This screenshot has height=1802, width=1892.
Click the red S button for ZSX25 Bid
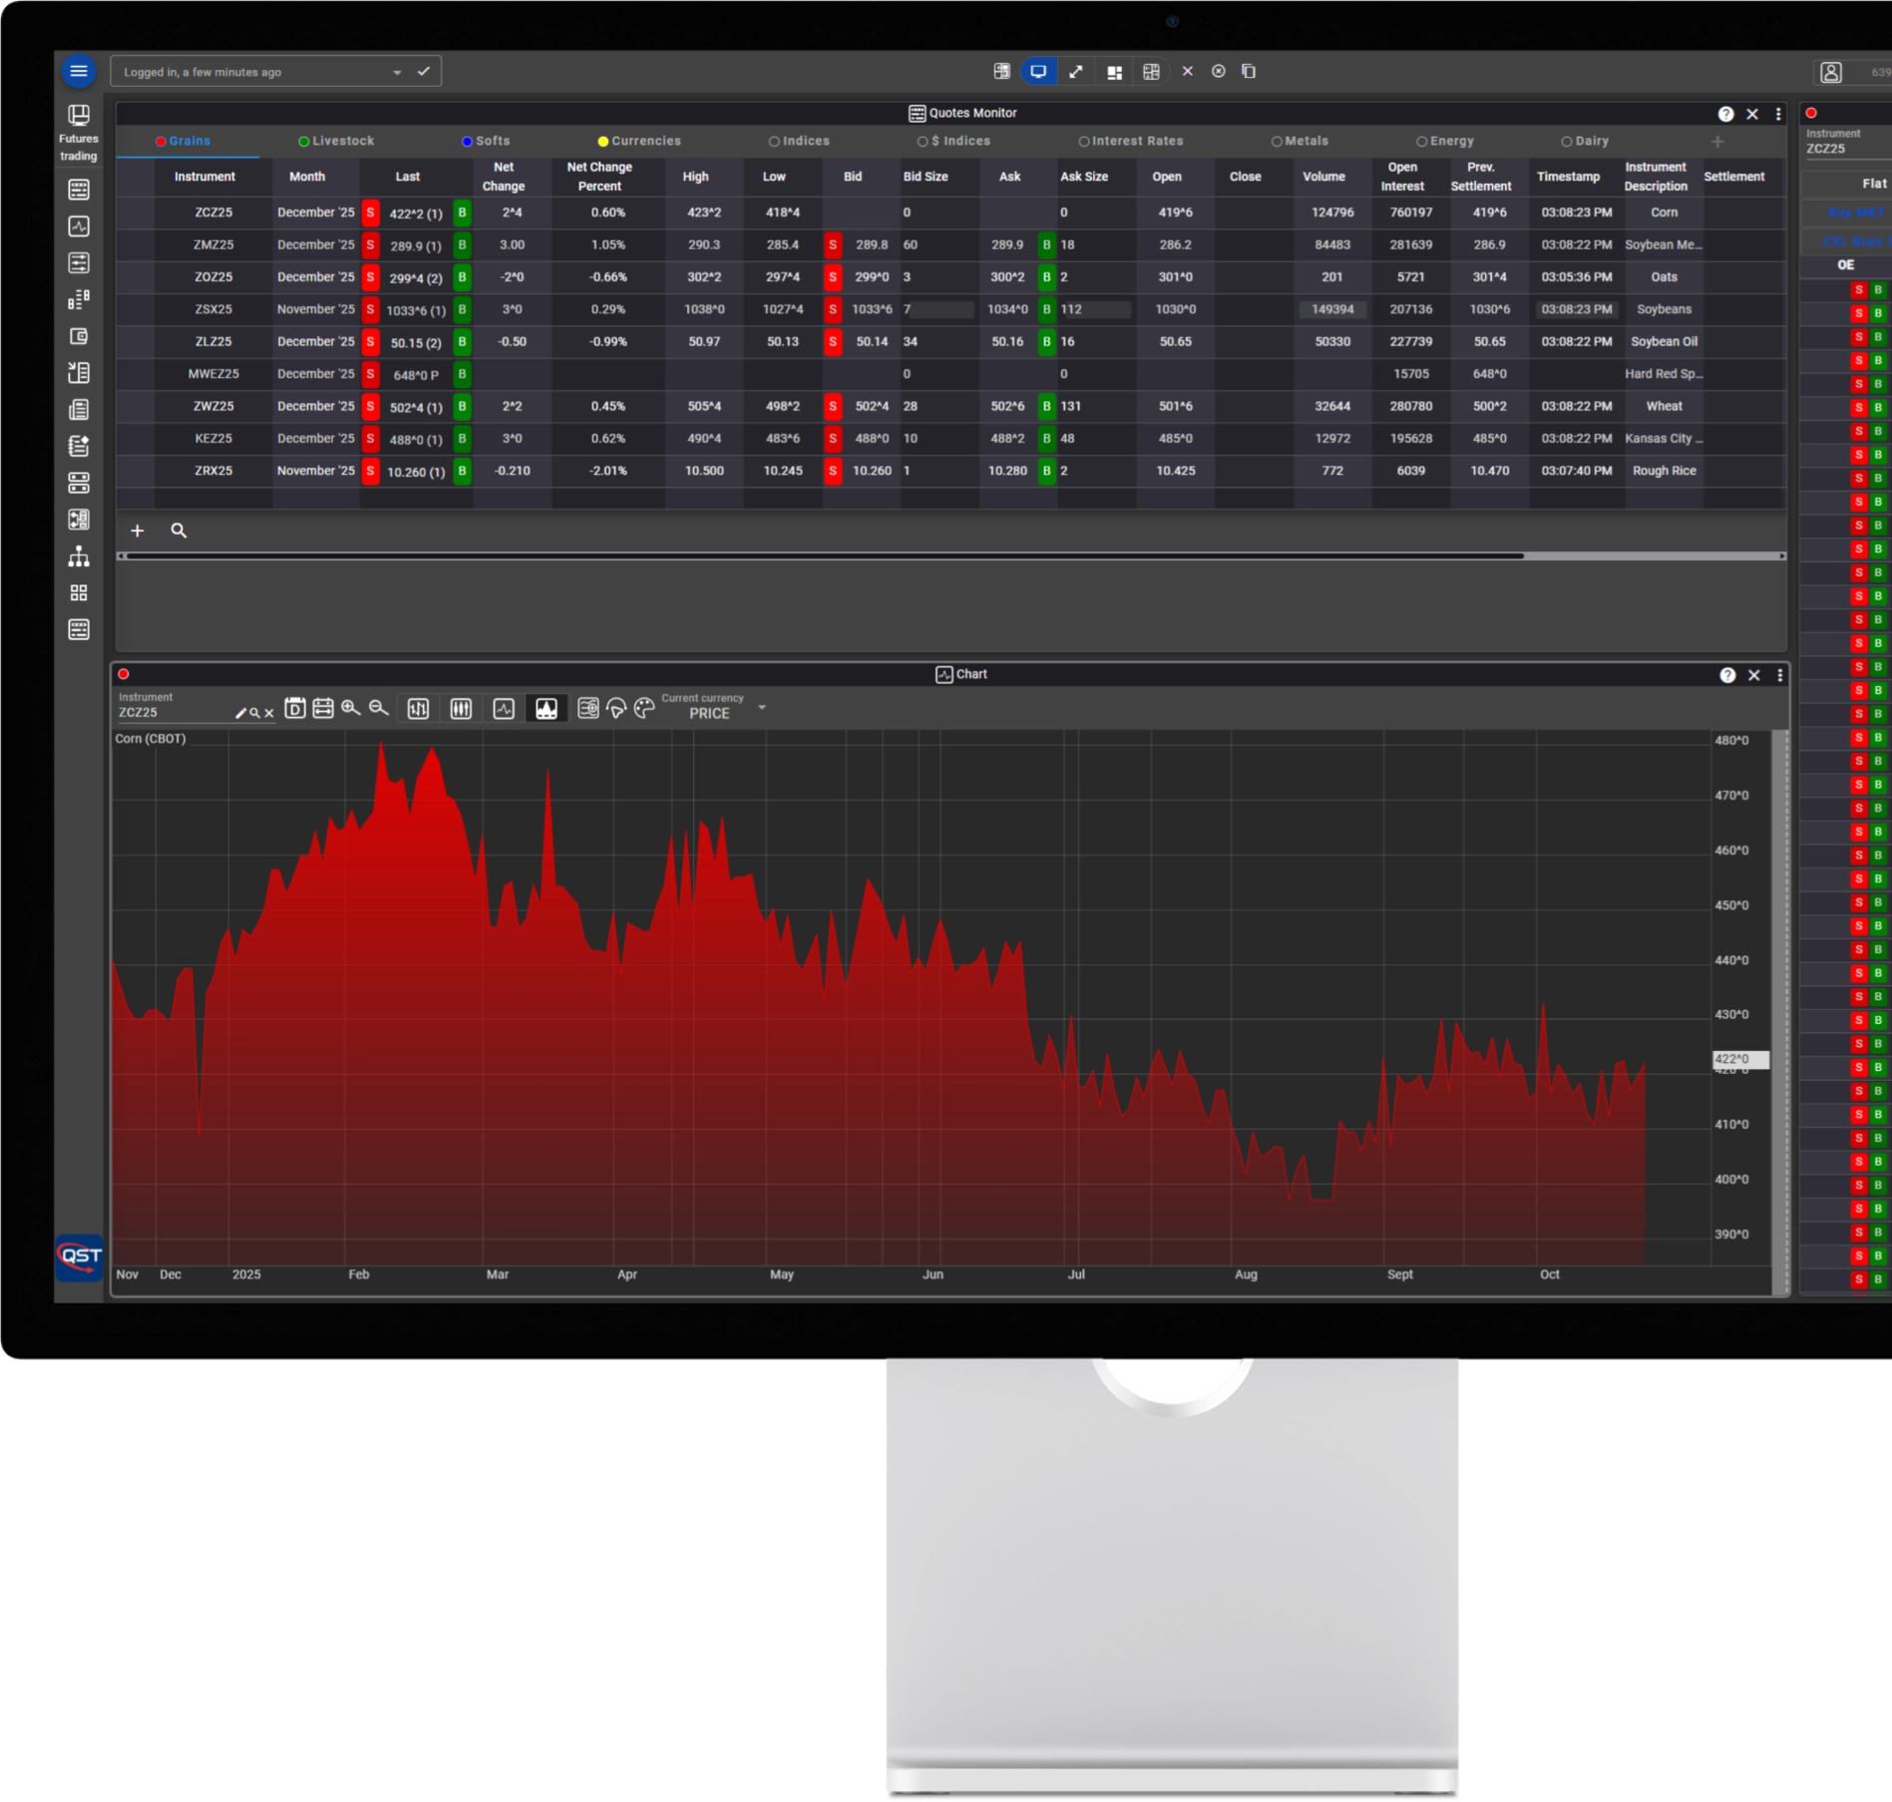[833, 309]
